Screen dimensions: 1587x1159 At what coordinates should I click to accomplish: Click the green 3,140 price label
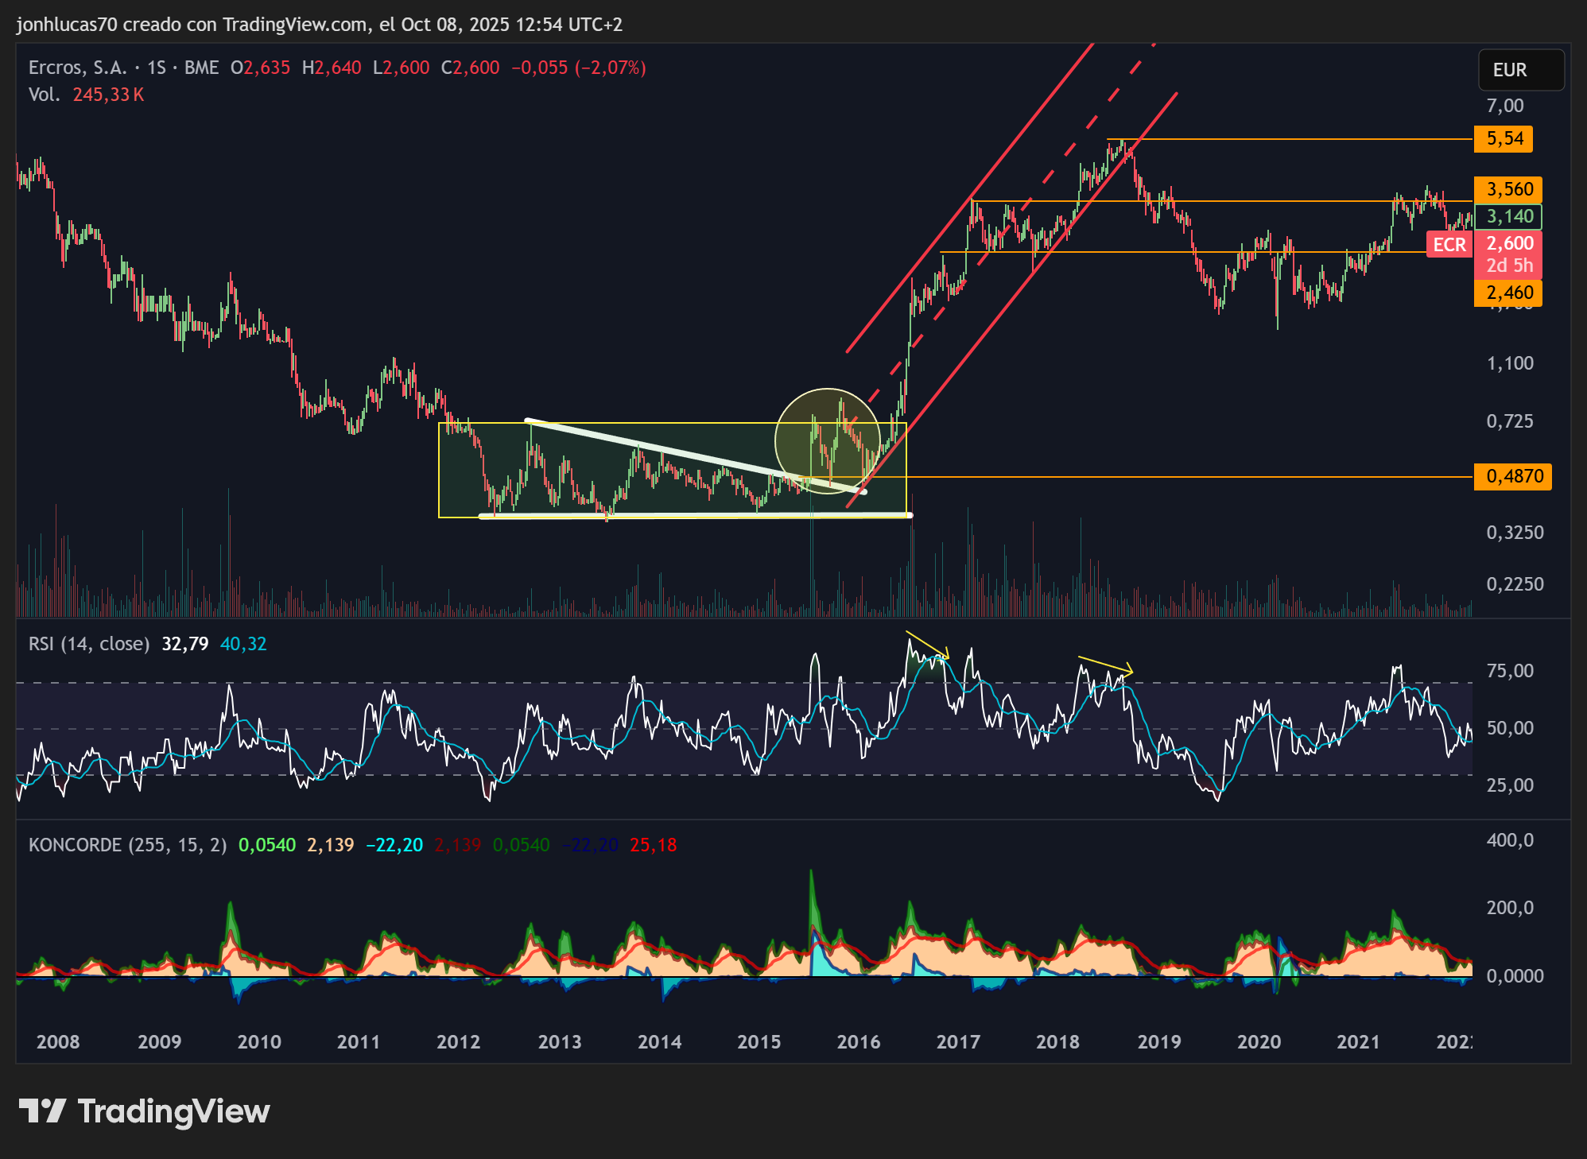tap(1508, 217)
